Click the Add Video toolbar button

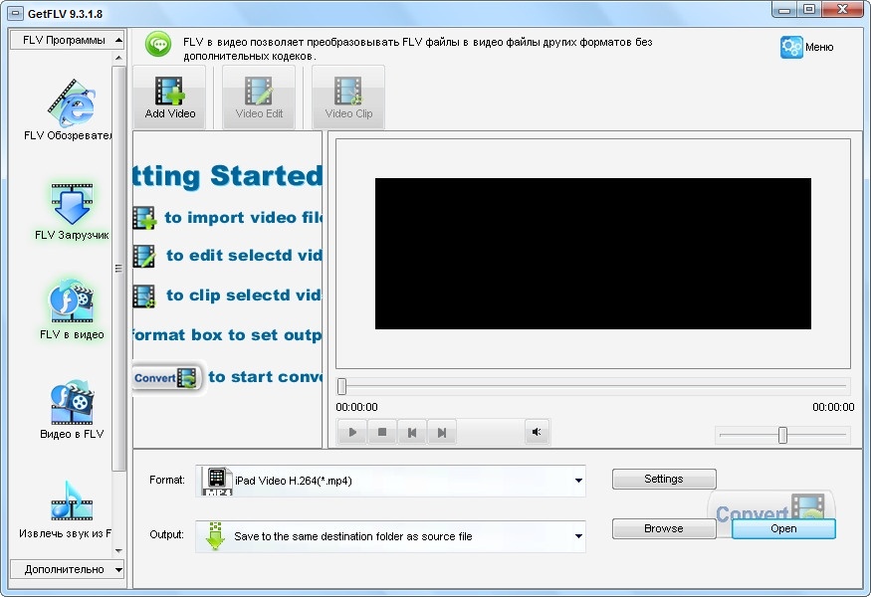pos(170,98)
